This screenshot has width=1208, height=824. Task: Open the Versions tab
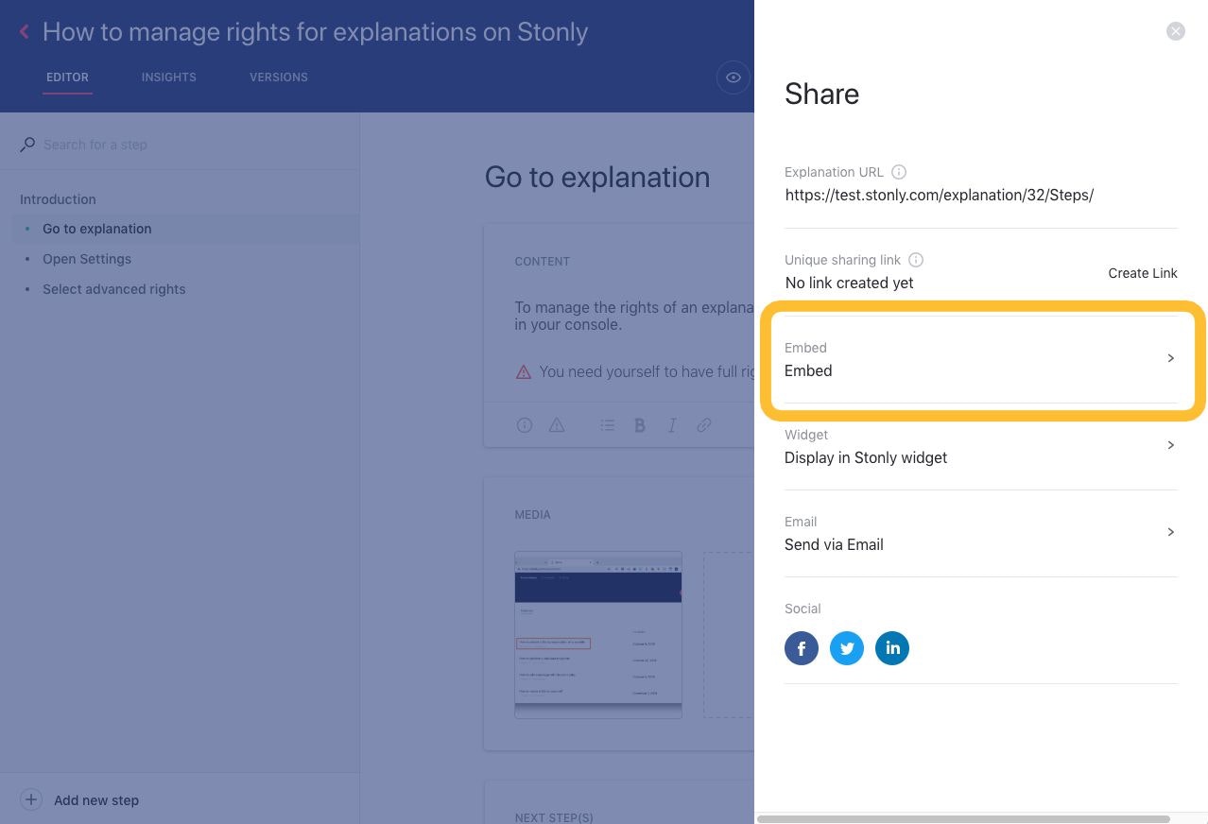pyautogui.click(x=279, y=77)
